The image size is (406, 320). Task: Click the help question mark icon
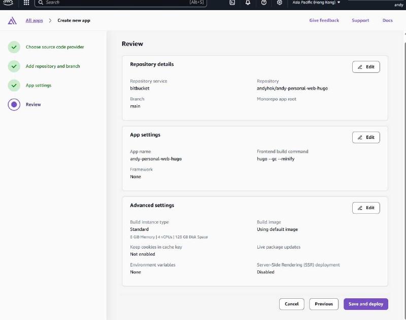coord(263,3)
